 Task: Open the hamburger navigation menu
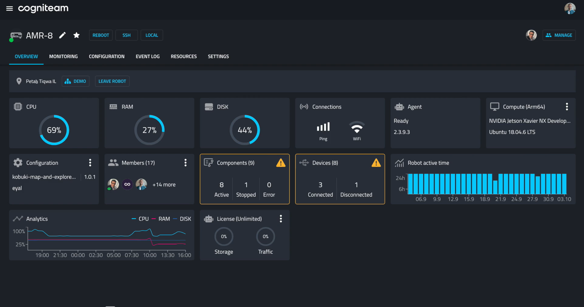9,9
